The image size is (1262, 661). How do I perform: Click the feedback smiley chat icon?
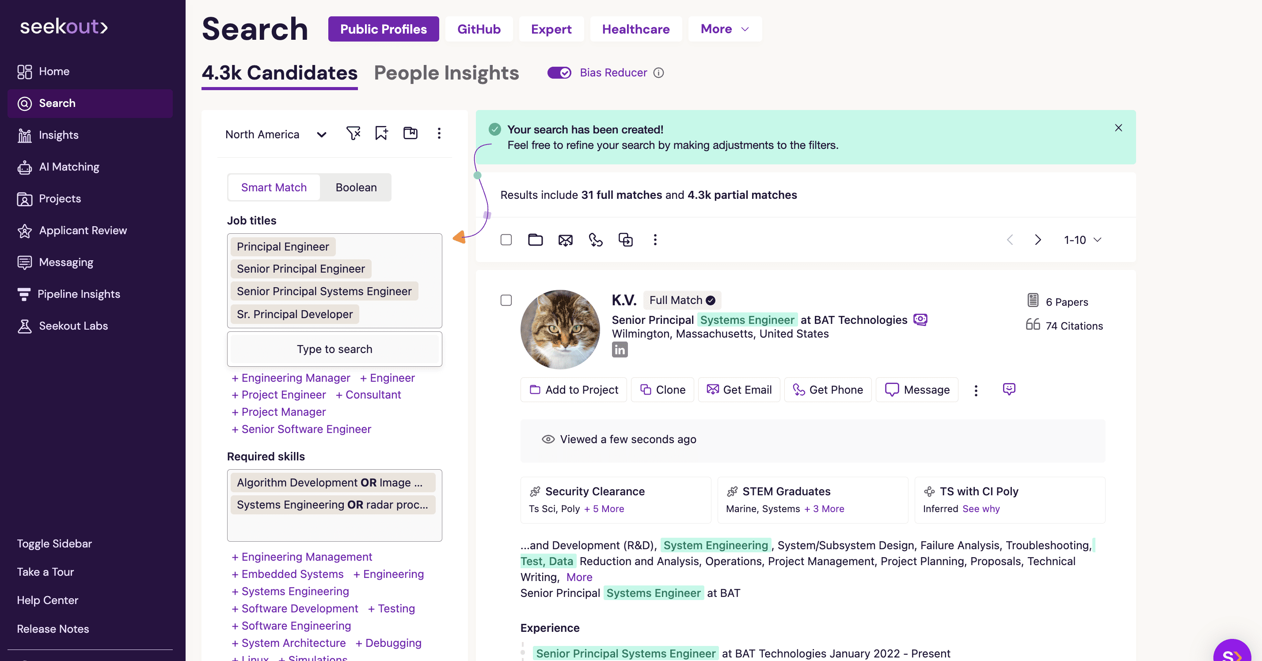click(1009, 389)
